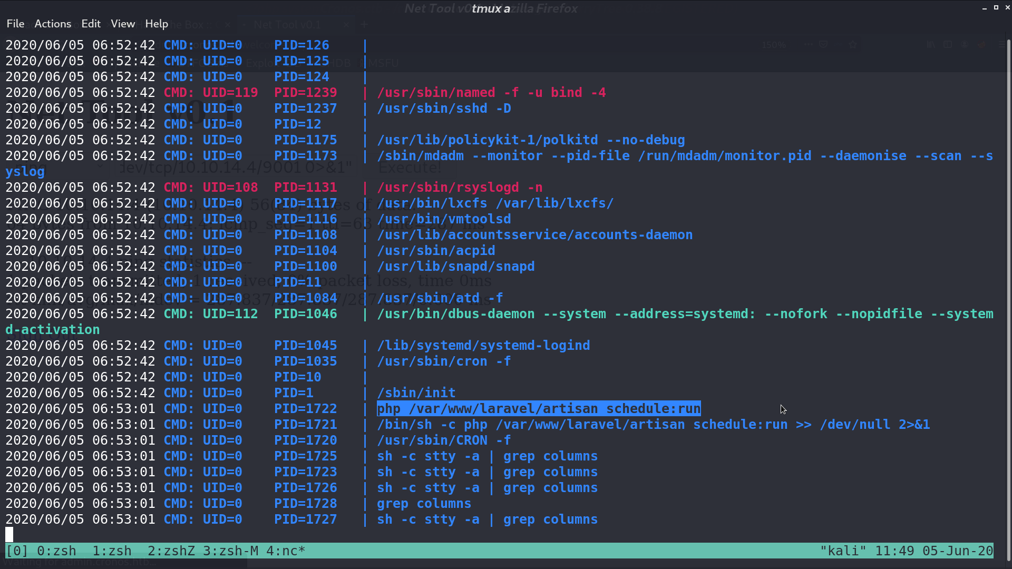Click the systemd-logind command

[x=483, y=346]
